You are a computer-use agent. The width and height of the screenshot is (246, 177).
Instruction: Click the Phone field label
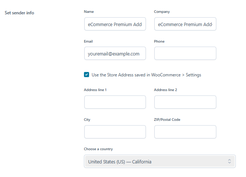point(159,41)
